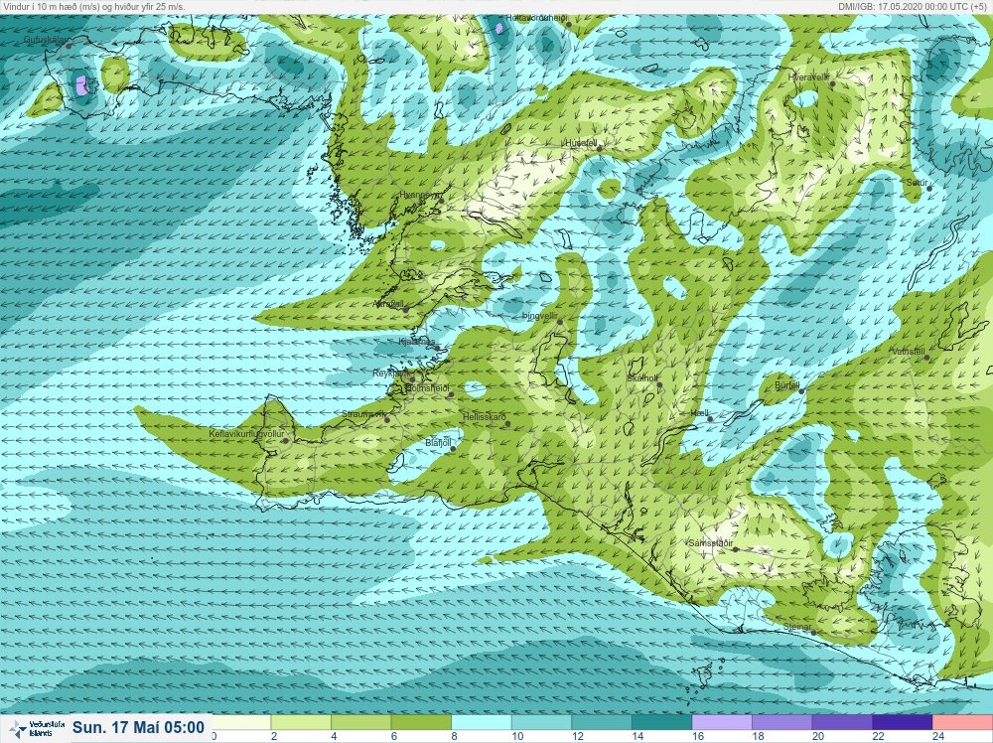
Task: Click the Hellisskarð station marker
Action: point(507,424)
